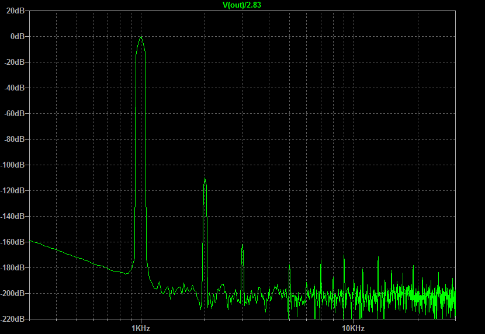Click the 0dB axis label

tap(18, 36)
